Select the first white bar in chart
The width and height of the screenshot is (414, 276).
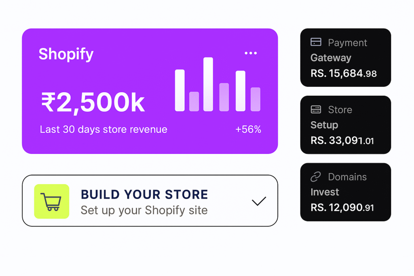pyautogui.click(x=180, y=90)
